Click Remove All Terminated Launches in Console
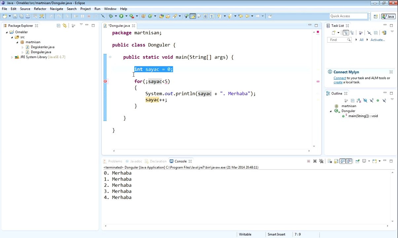 (321, 161)
